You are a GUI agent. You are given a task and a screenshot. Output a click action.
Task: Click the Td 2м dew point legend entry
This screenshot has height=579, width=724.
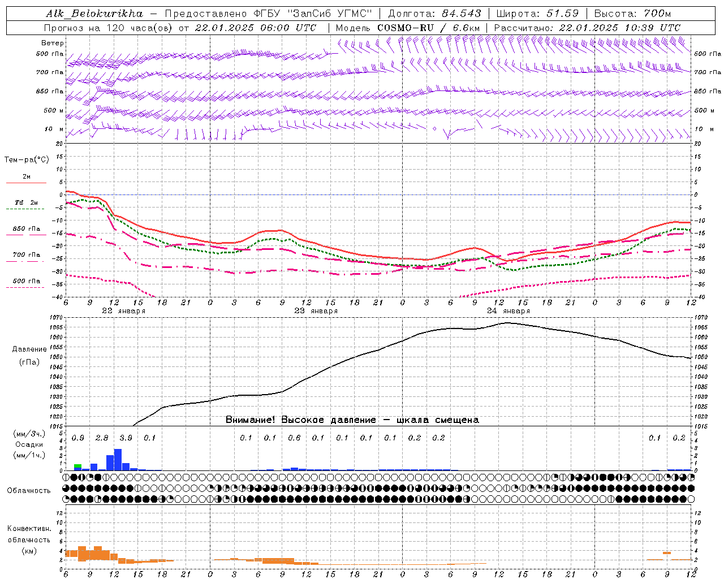click(26, 202)
